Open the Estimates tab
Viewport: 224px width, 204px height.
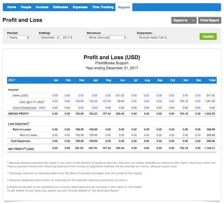point(60,7)
